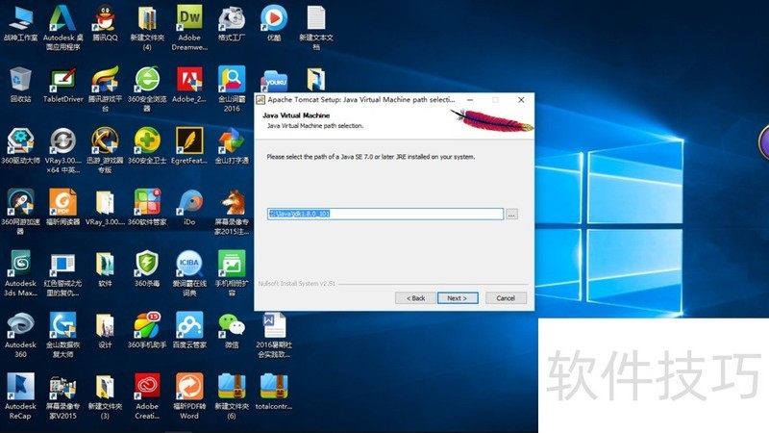Click the Next > button in Tomcat Setup

click(x=458, y=298)
